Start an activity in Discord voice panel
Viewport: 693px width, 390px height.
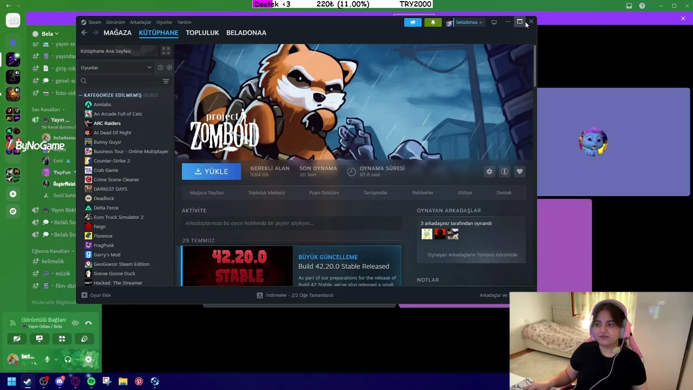(62, 339)
